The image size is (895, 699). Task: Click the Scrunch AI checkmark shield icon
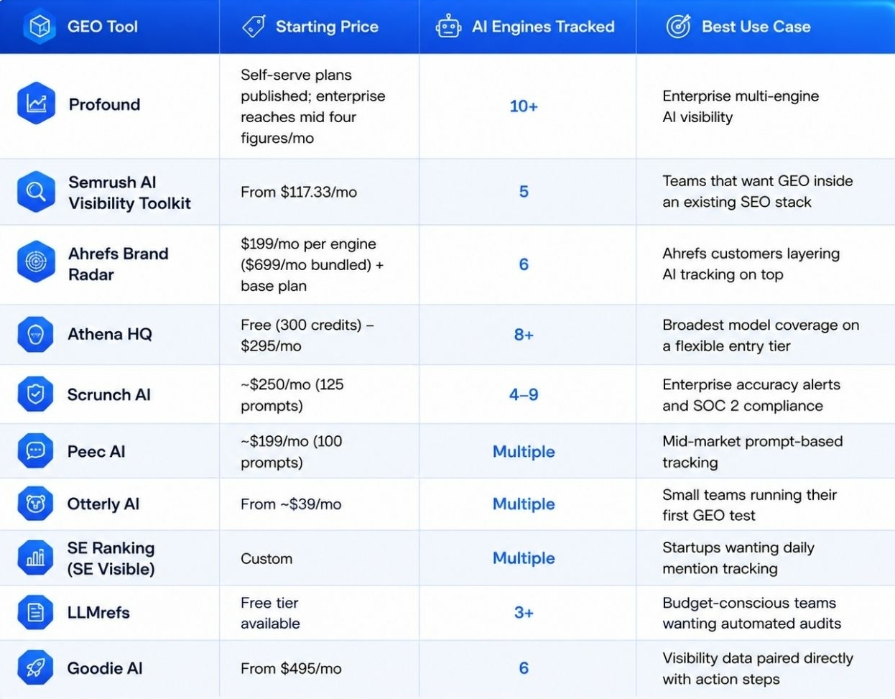pyautogui.click(x=35, y=394)
